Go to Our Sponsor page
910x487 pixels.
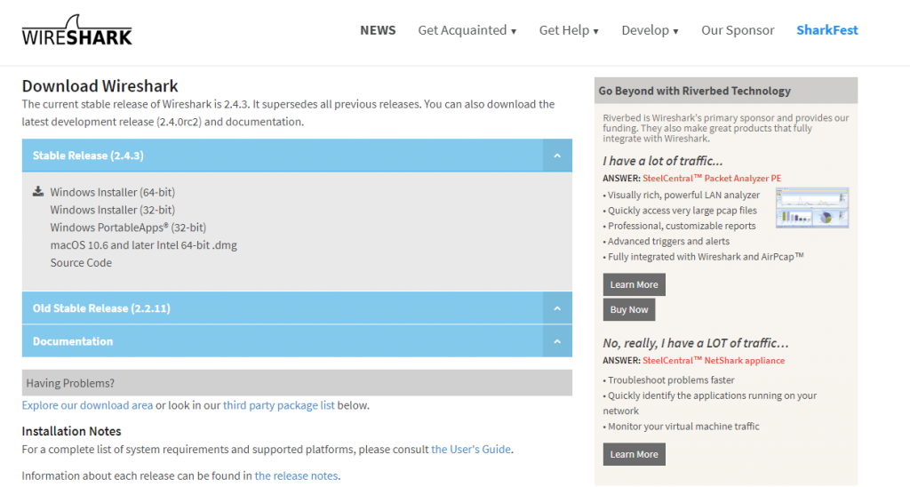(x=738, y=30)
